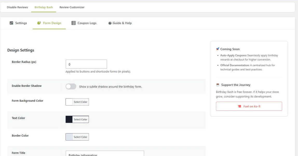298x156 pixels.
Task: Go to the Settings sub-tab
Action: (18, 23)
